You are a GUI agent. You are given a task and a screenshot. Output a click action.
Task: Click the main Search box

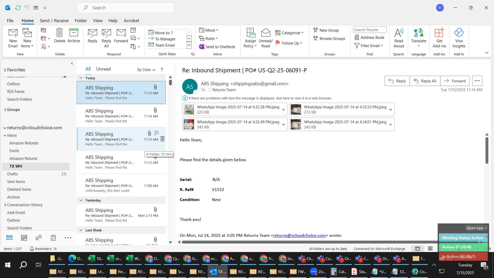(126, 8)
